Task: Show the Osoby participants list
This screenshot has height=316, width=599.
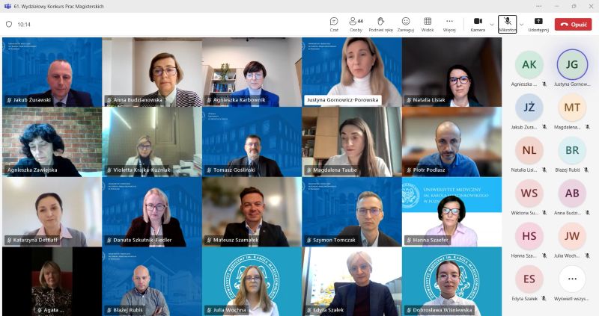Action: tap(356, 22)
